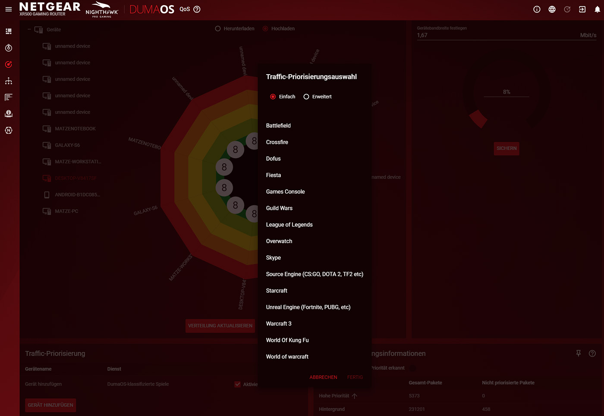
Task: Select the Hochladen radio button
Action: click(265, 29)
